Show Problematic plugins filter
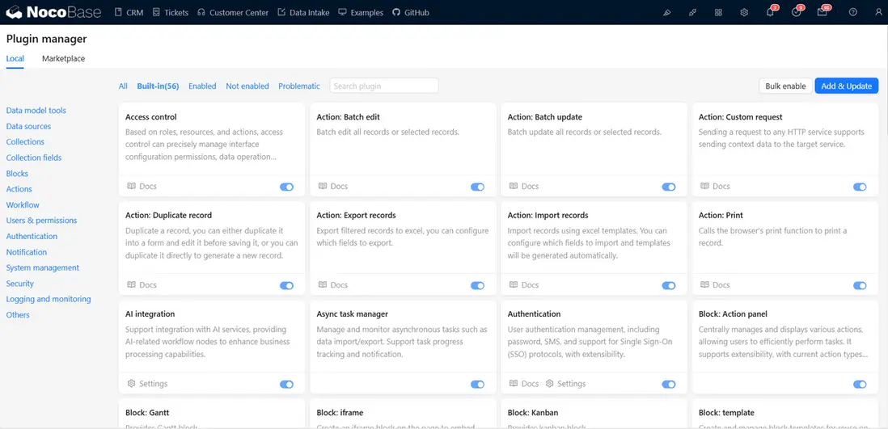888x429 pixels. pos(299,86)
